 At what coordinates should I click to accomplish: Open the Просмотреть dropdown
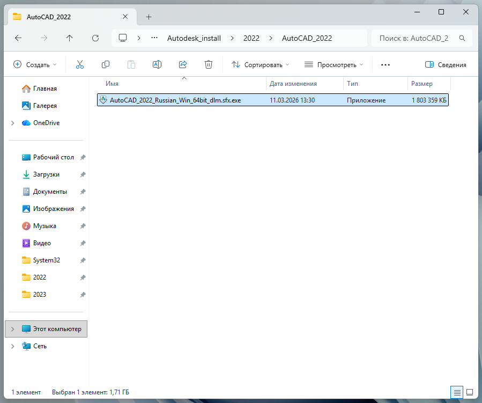point(334,64)
